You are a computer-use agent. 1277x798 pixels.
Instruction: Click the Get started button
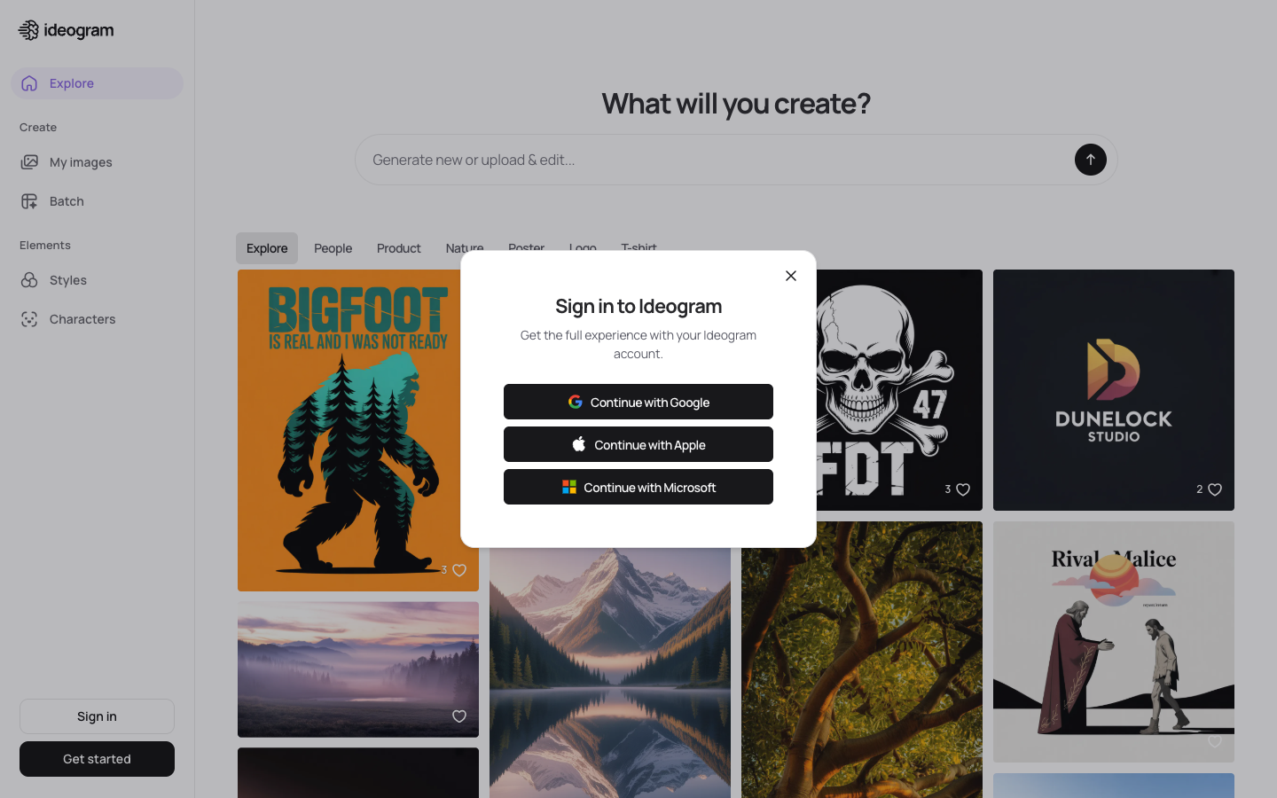[97, 759]
